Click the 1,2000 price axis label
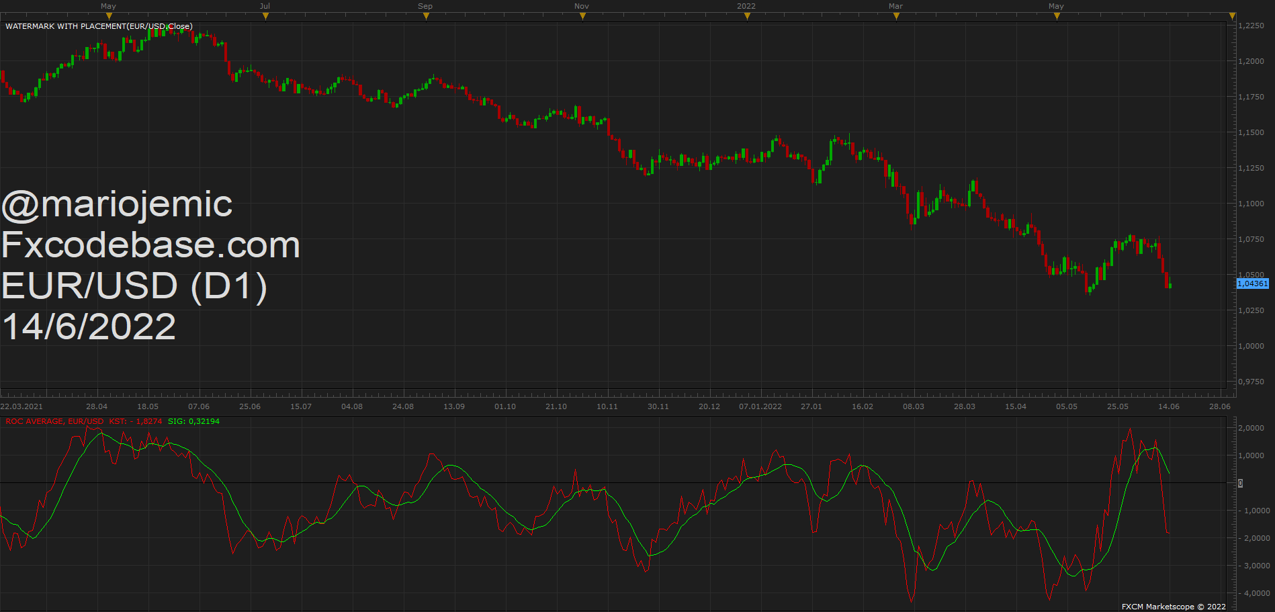Image resolution: width=1275 pixels, height=612 pixels. coord(1251,61)
